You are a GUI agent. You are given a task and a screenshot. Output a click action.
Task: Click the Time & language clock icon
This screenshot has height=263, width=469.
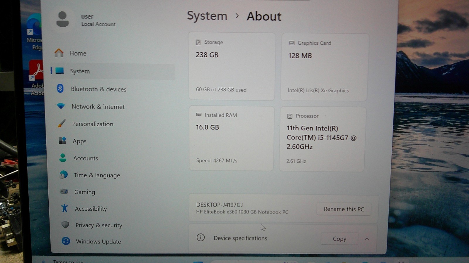[x=63, y=175]
